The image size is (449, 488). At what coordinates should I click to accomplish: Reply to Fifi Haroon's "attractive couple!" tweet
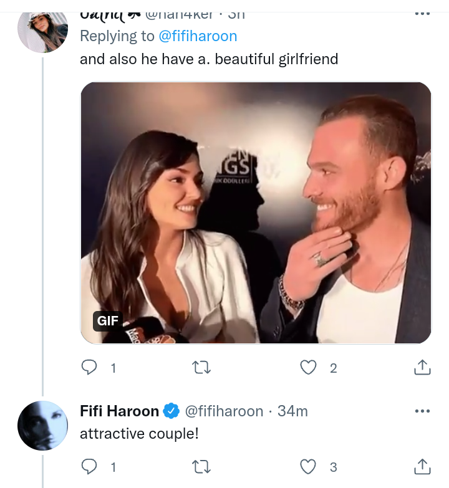(90, 466)
